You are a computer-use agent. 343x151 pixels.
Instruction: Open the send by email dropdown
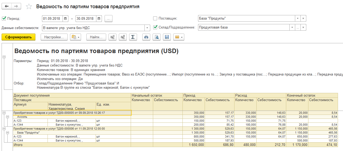click(178, 37)
